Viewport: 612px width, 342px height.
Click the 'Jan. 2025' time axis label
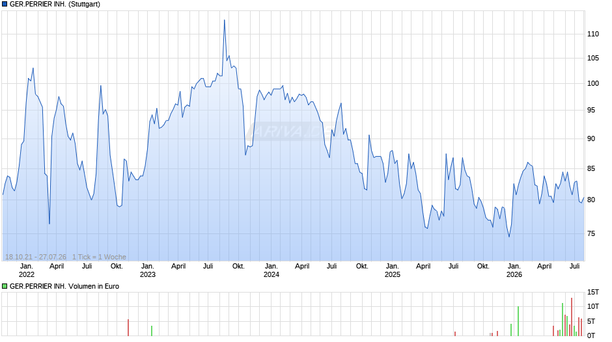392,270
